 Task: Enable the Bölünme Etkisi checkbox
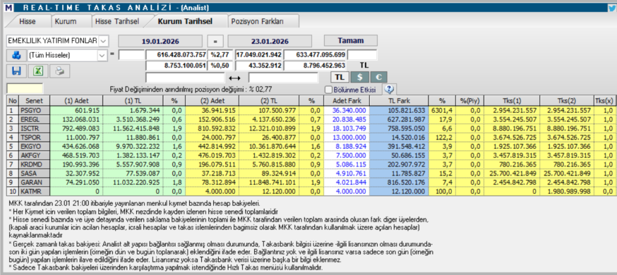(x=329, y=89)
